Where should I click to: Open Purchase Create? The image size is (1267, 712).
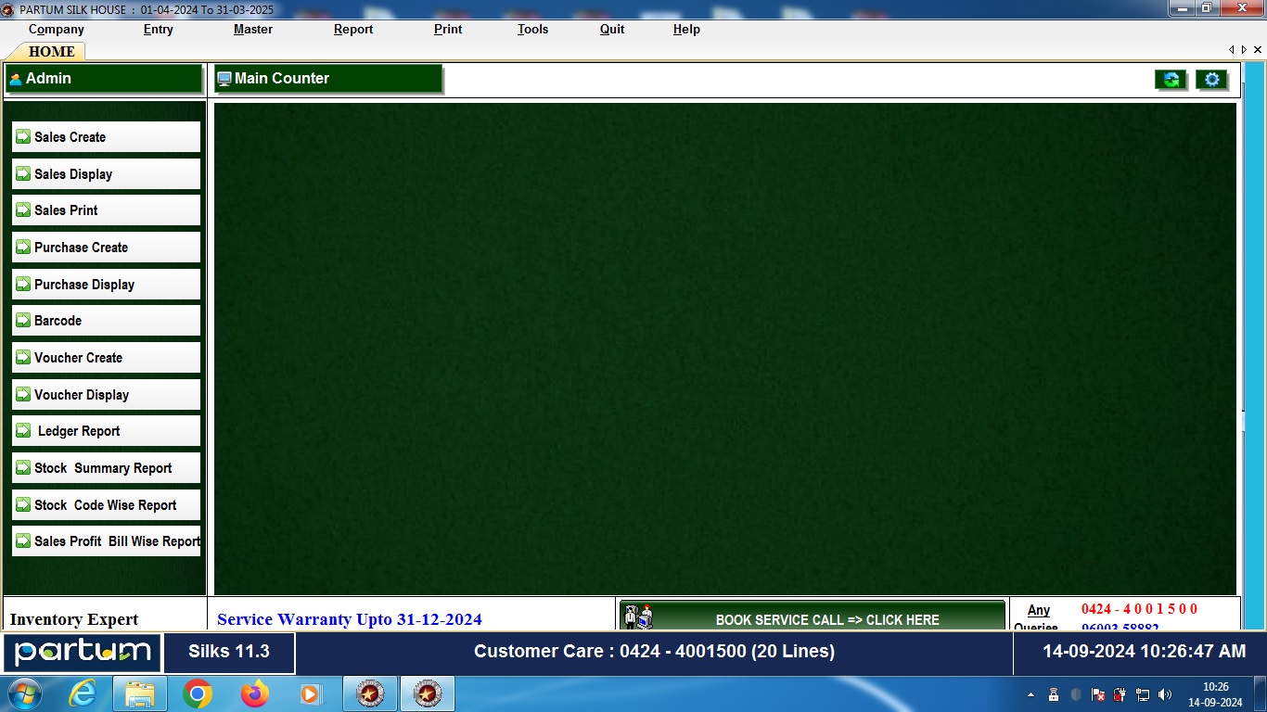click(x=106, y=248)
